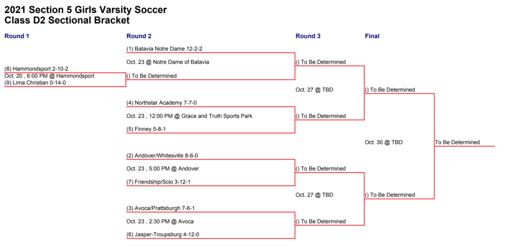The width and height of the screenshot is (506, 251).
Task: Click the Final column heading
Action: [372, 36]
